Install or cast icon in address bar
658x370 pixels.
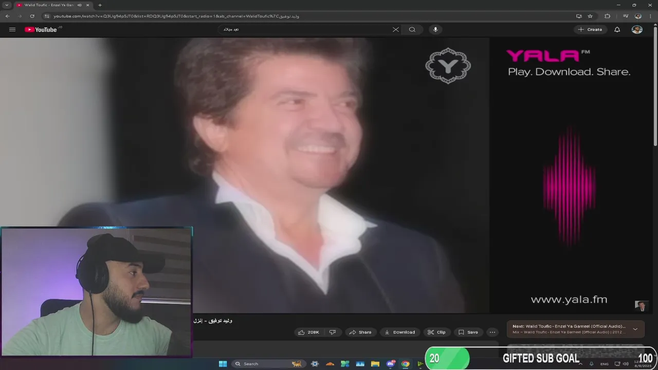(579, 16)
